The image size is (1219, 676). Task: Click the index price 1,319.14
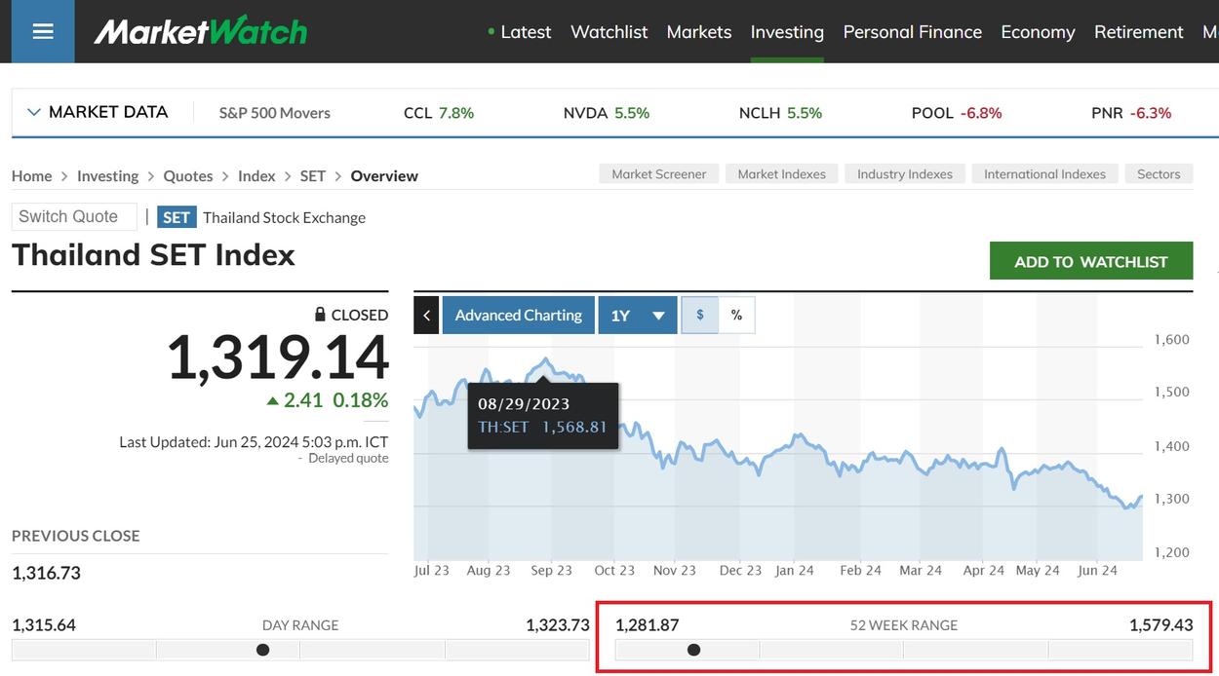278,357
